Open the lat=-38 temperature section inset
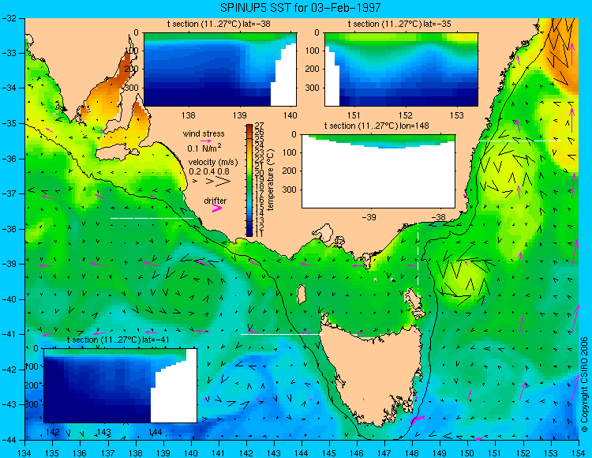The height and width of the screenshot is (458, 592). [220, 69]
